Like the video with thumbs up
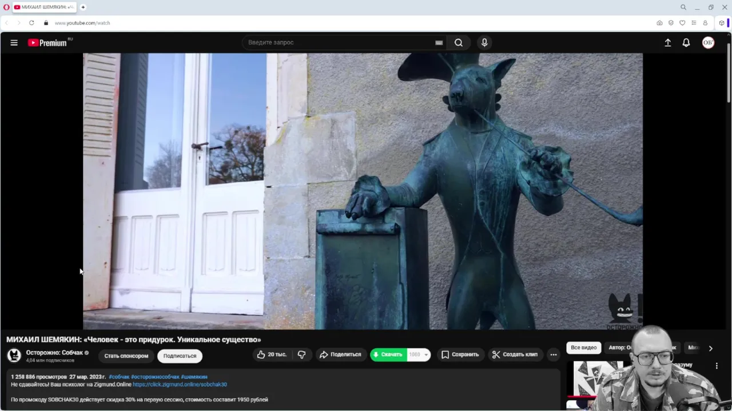 272,354
